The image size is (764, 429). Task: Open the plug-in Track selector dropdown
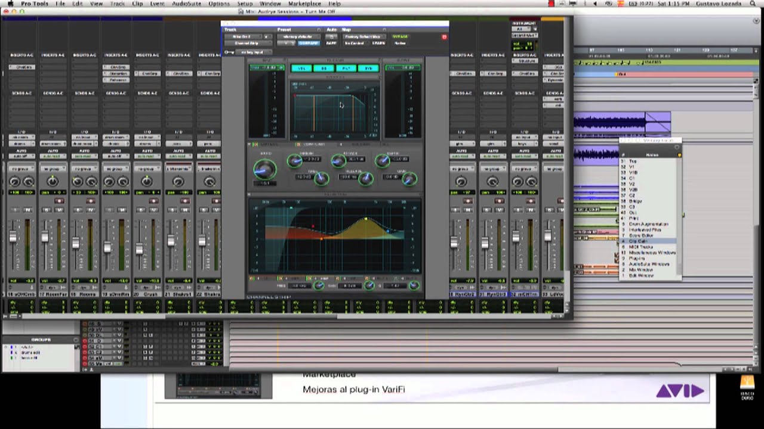click(x=244, y=36)
